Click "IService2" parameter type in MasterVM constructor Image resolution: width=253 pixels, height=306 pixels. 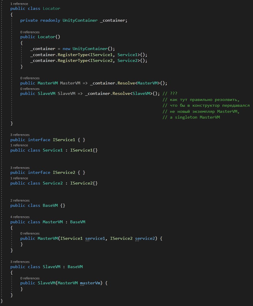(x=121, y=239)
